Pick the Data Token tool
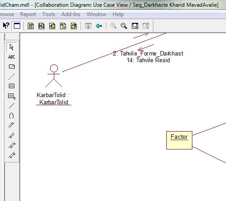This screenshot has width=226, height=201. [x=12, y=145]
